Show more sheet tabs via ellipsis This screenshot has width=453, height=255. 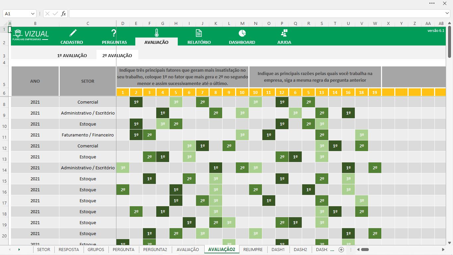(332, 250)
